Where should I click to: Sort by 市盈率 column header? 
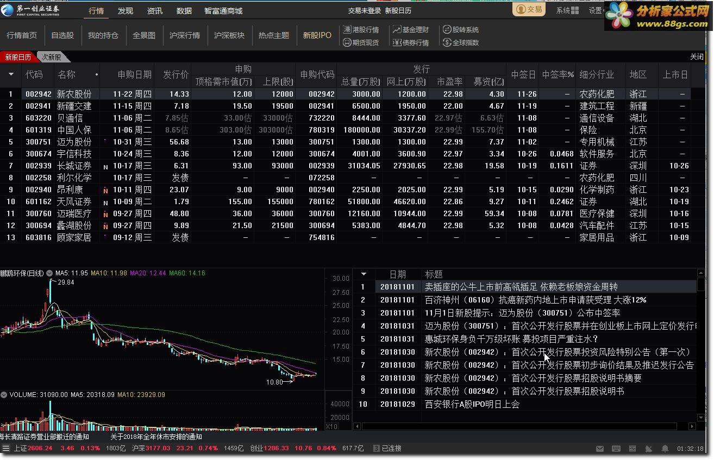coord(450,81)
